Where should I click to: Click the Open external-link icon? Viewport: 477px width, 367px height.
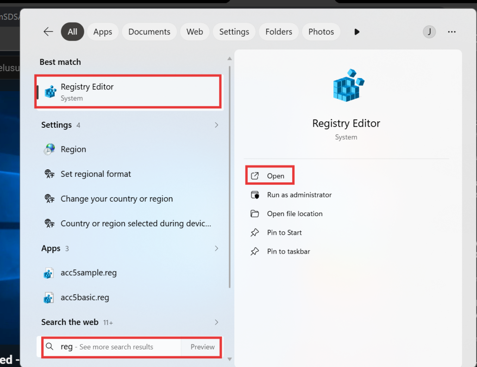pos(255,176)
